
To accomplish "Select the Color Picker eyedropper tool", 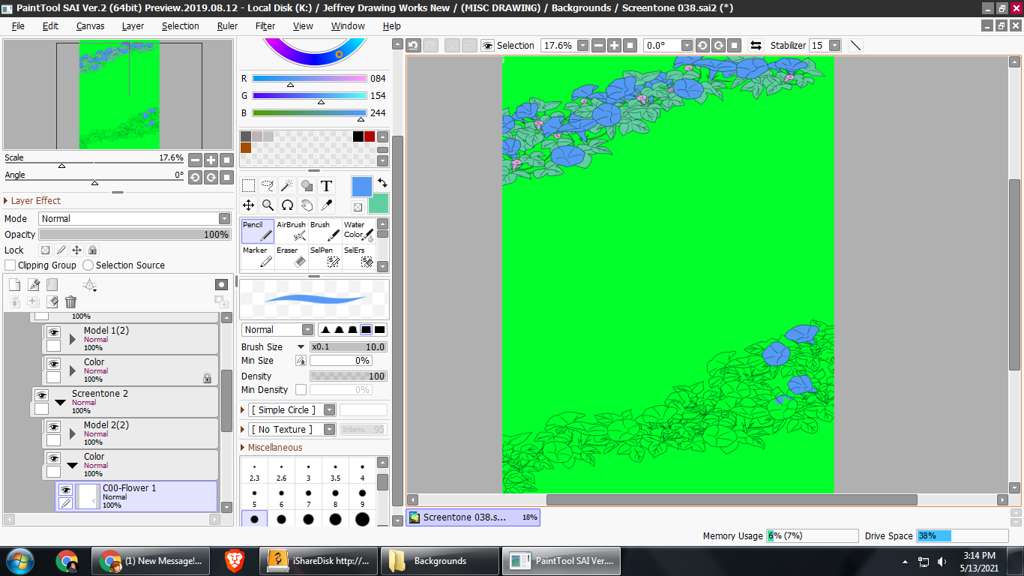I will point(326,205).
